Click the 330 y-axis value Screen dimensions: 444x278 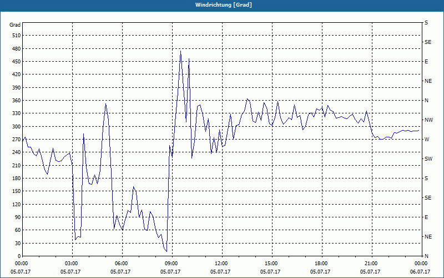tap(17, 113)
